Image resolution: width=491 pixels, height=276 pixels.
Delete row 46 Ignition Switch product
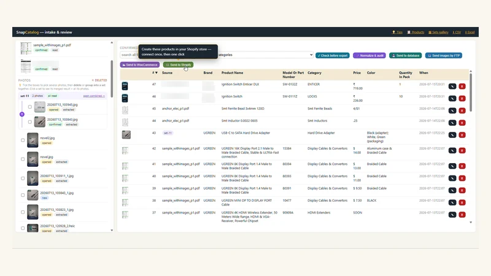coord(462,98)
